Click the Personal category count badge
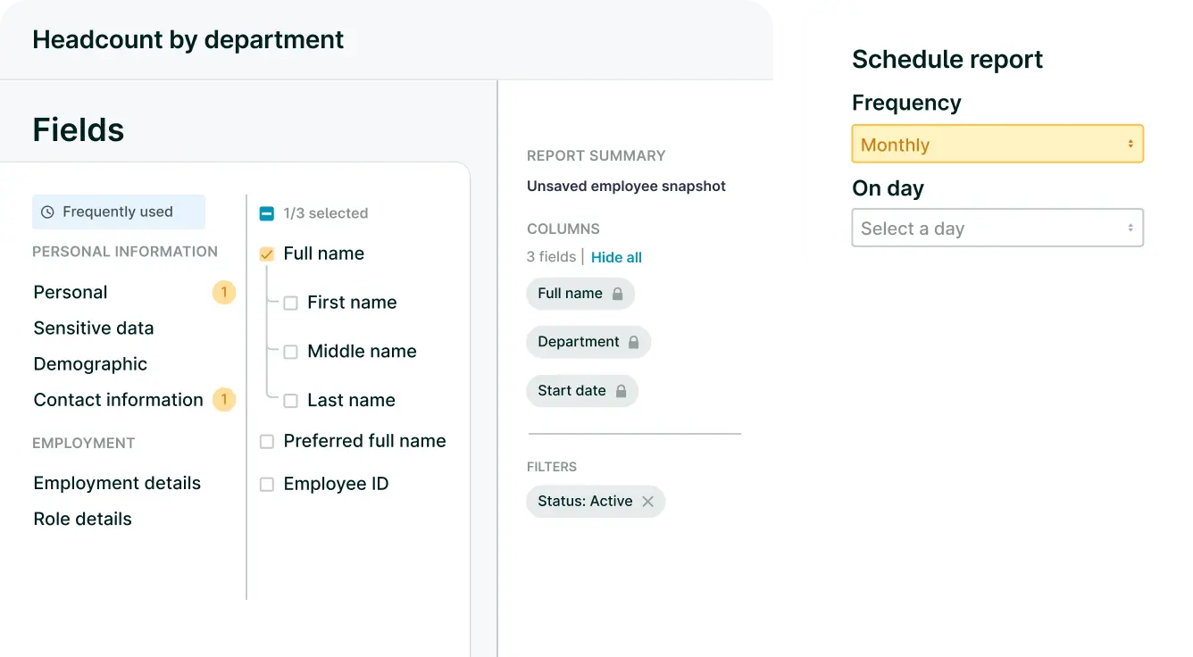 pos(224,292)
